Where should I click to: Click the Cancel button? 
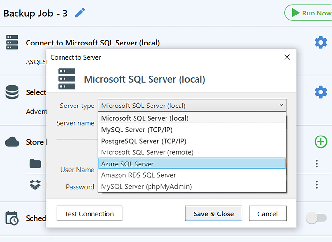pyautogui.click(x=268, y=213)
